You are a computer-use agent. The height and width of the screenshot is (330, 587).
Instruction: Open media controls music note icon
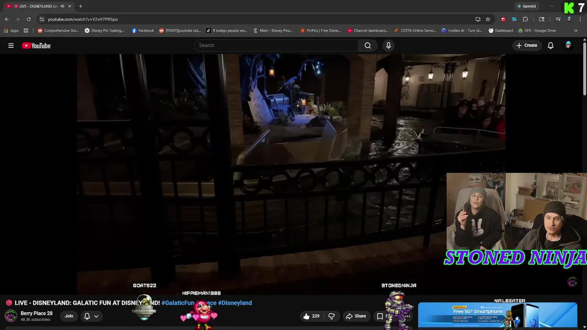(x=558, y=19)
